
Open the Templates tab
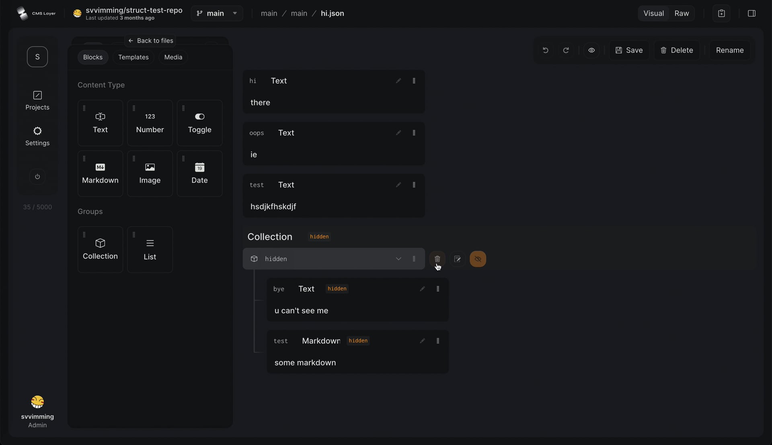[x=133, y=57]
